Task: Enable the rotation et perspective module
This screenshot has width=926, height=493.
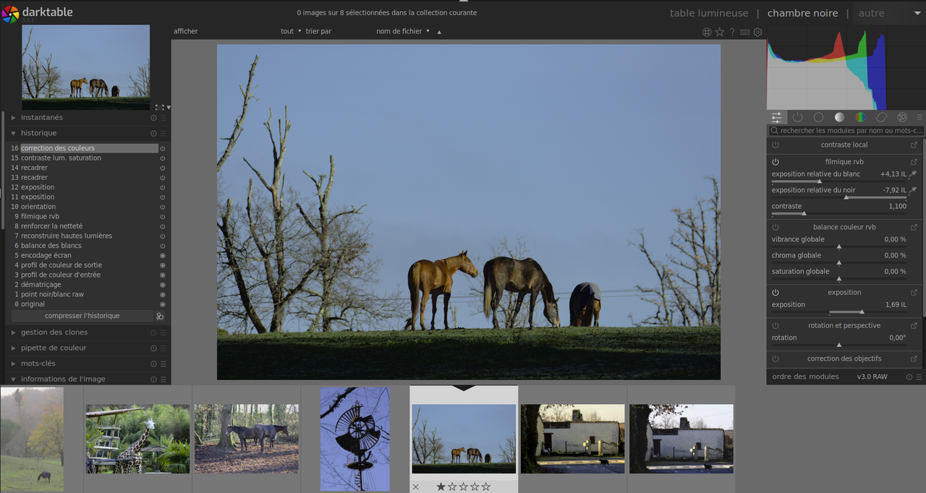Action: coord(776,325)
